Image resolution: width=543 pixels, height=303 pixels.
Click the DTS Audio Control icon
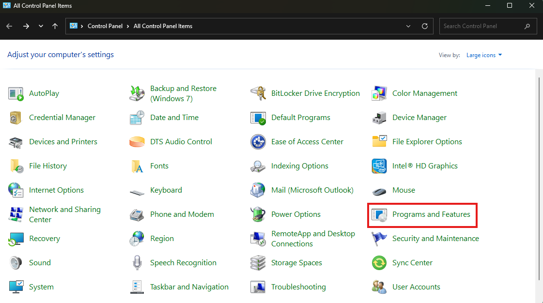(x=137, y=142)
